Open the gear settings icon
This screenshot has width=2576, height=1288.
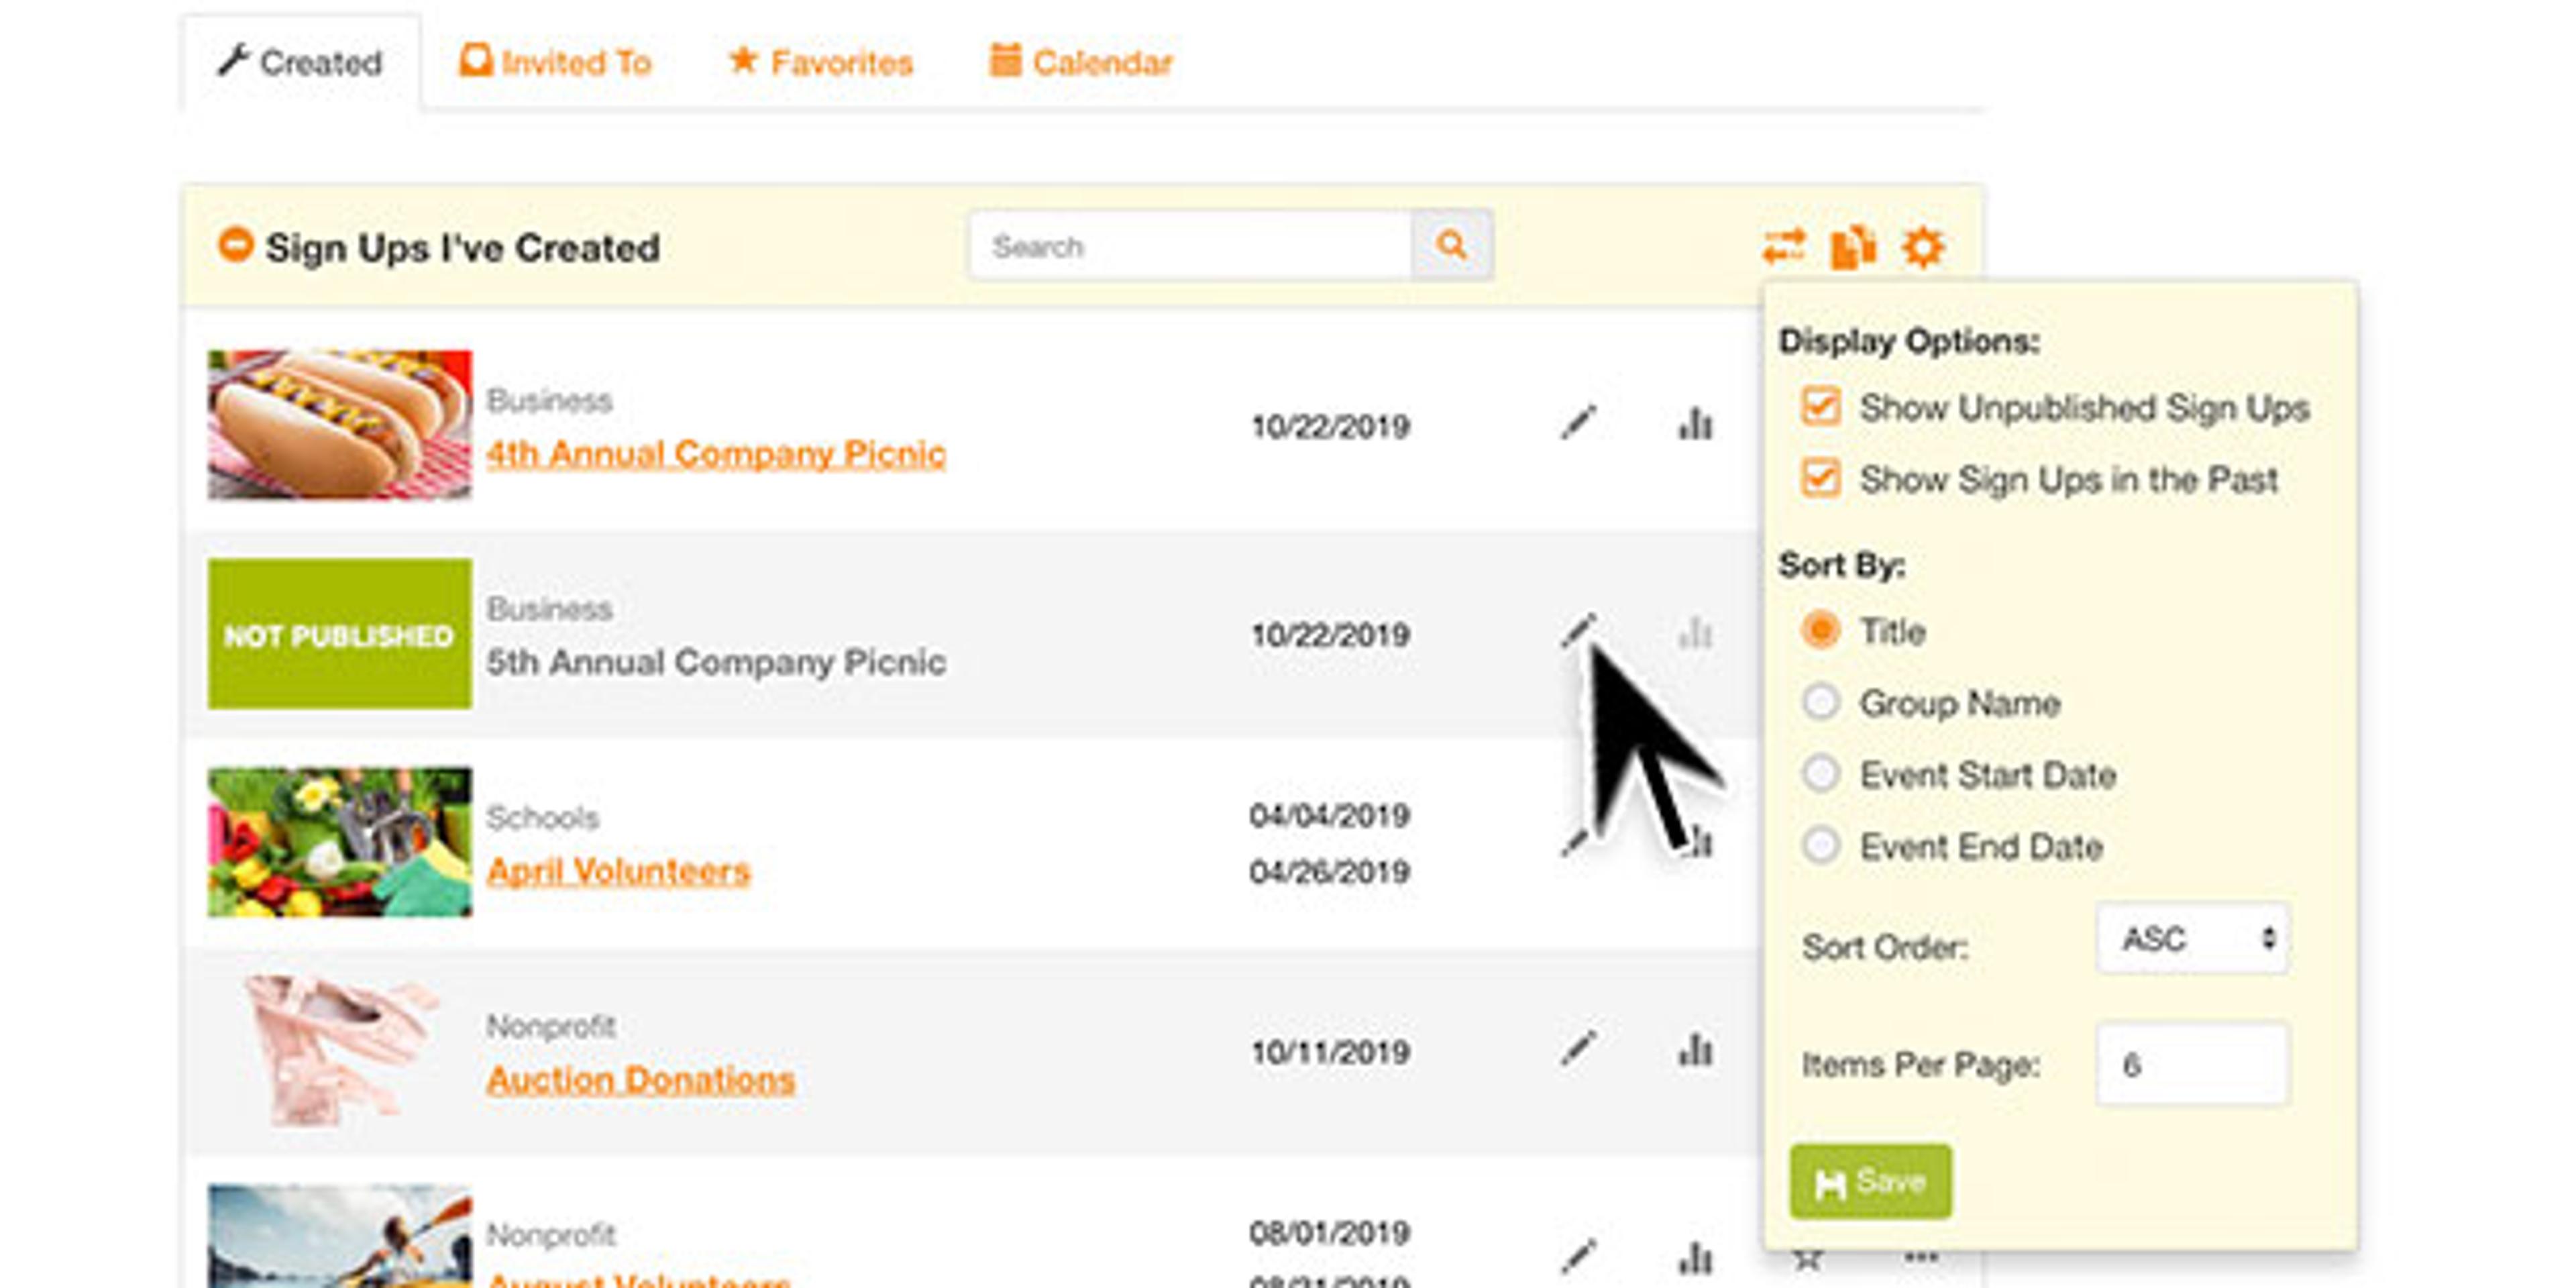(x=1923, y=247)
